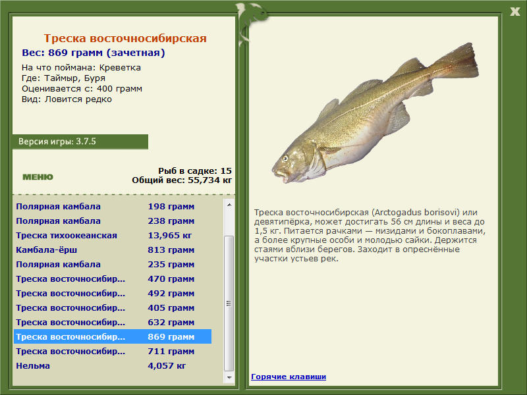This screenshot has width=527, height=395.
Task: Select Полярная камбала weighing 238 грамм
Action: [112, 221]
